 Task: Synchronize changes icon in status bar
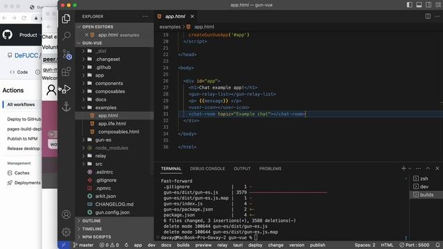(127, 245)
